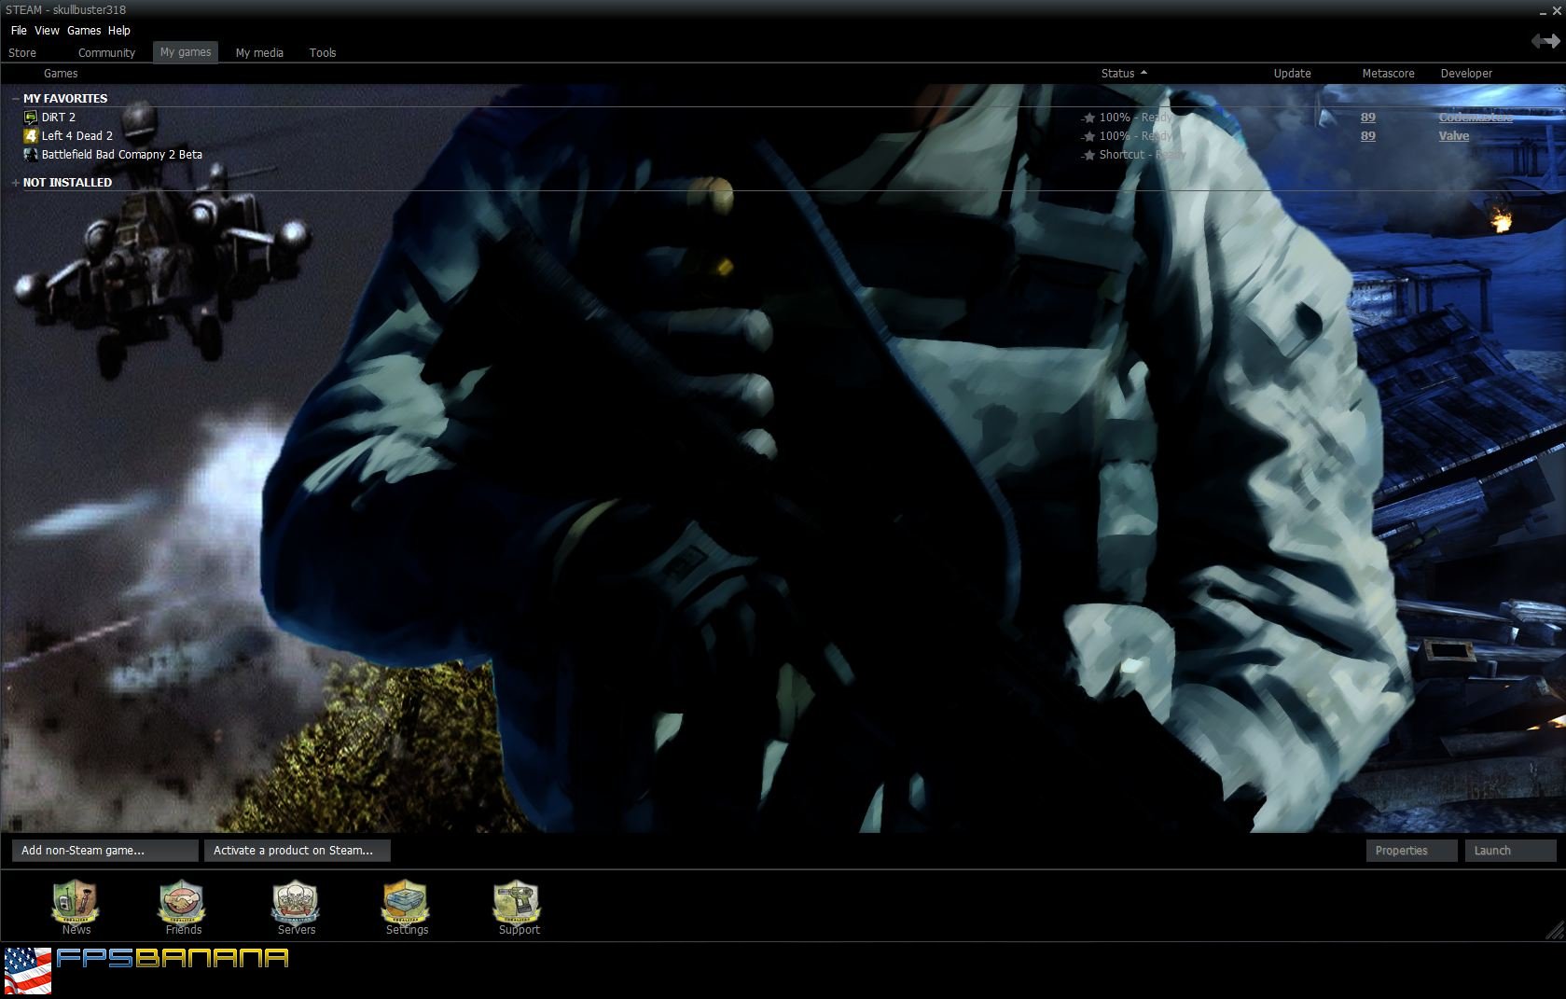This screenshot has width=1566, height=999.
Task: Open DiRT 2's Metascore 89 link
Action: click(1368, 118)
